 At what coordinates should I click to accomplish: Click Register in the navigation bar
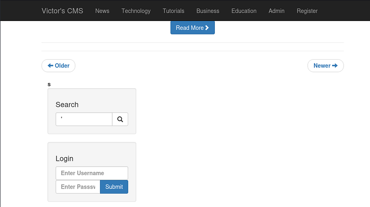(307, 11)
